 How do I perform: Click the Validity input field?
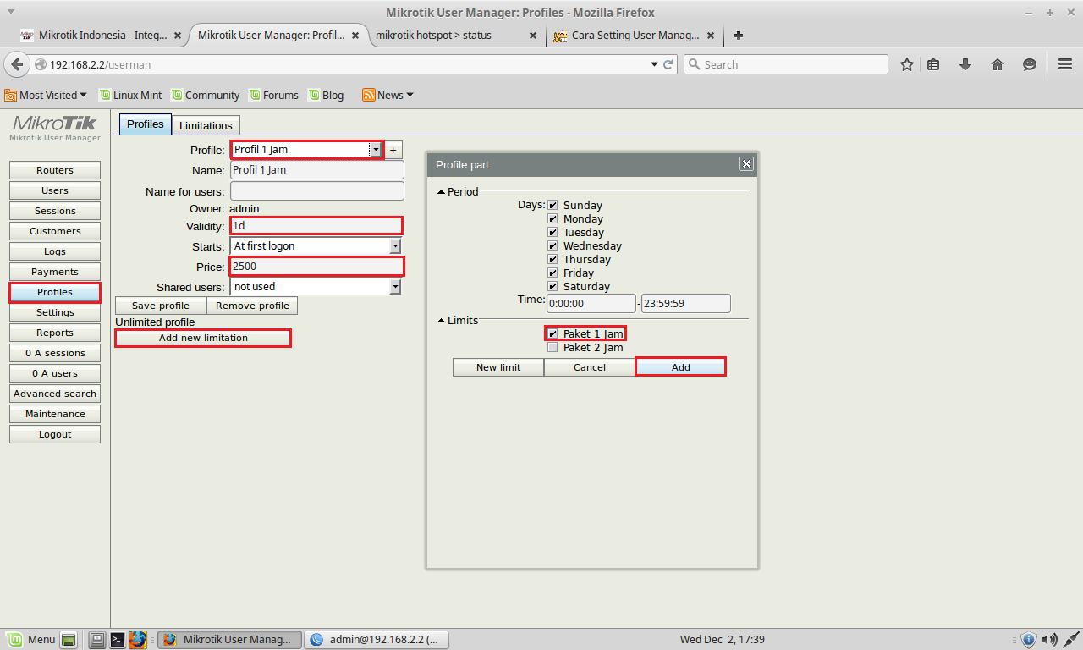[x=316, y=226]
